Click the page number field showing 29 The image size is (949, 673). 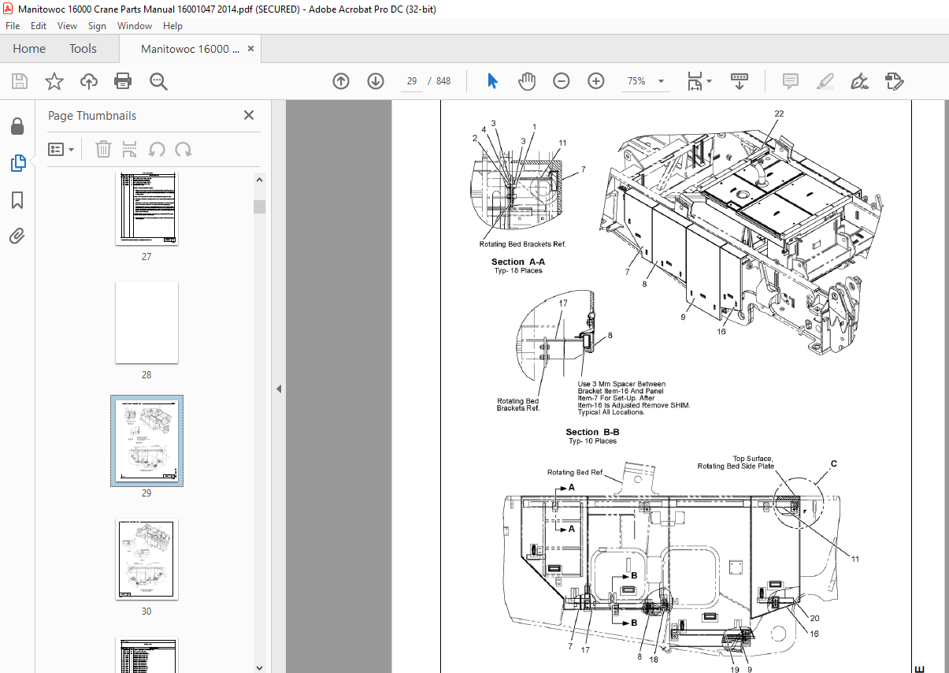411,81
